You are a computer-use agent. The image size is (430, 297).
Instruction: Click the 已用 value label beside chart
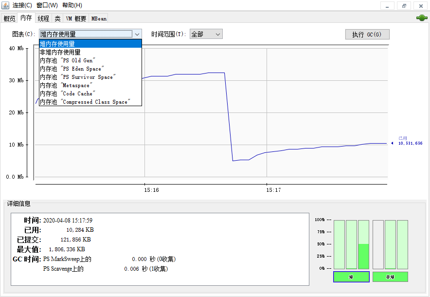pos(408,141)
